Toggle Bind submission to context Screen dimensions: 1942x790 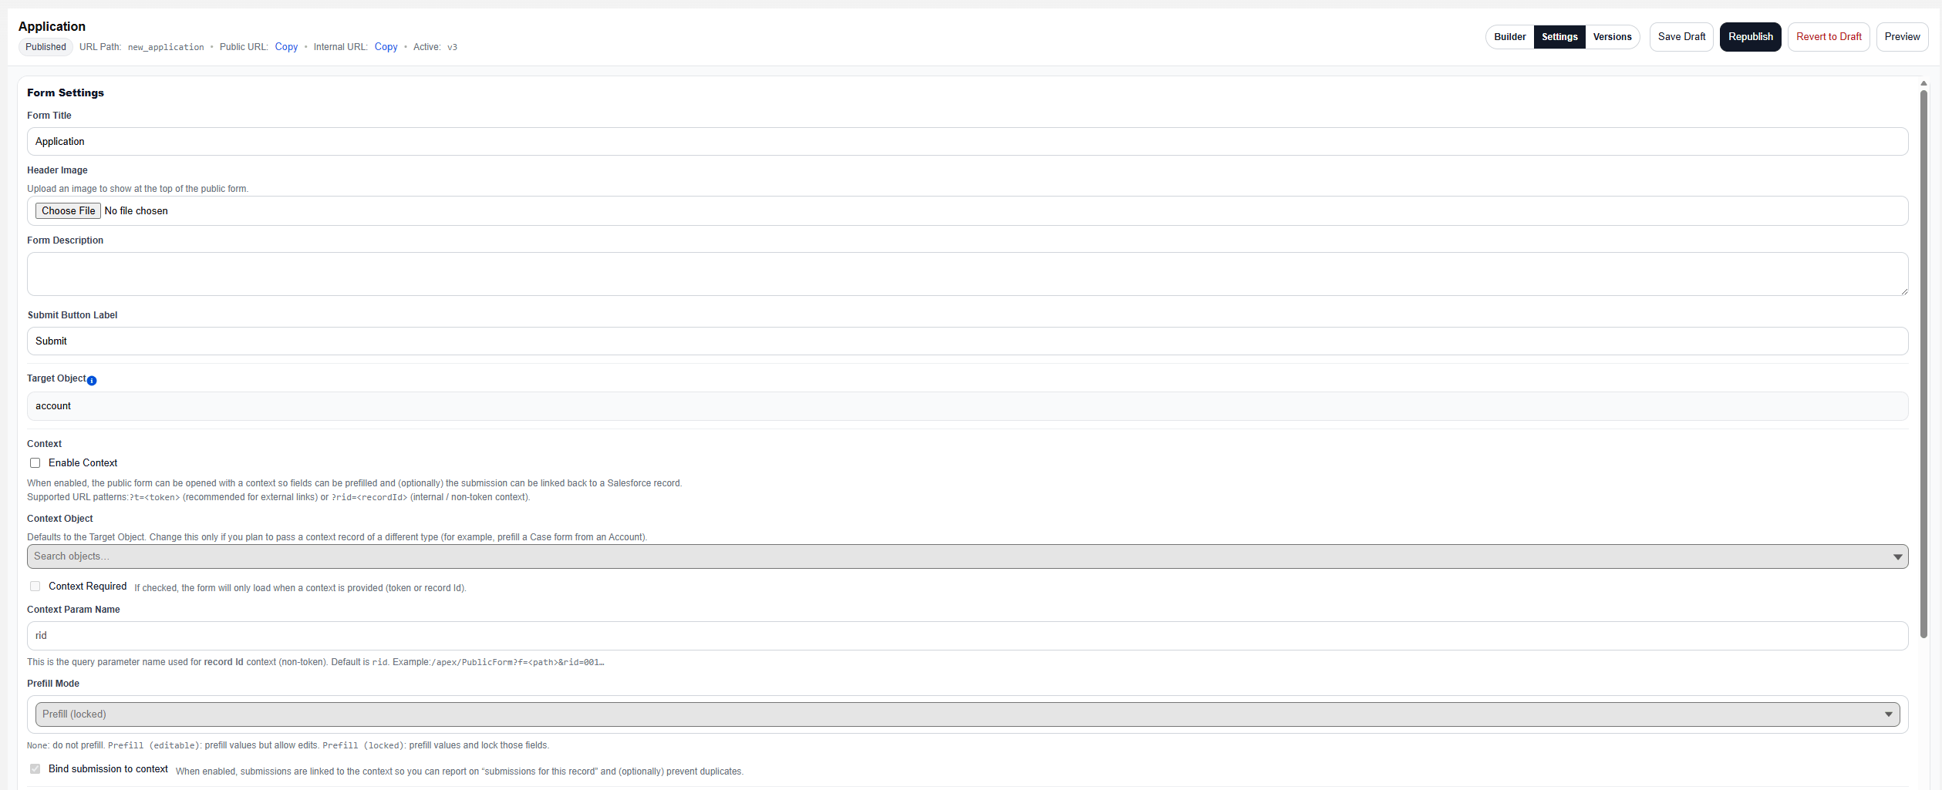(x=35, y=768)
